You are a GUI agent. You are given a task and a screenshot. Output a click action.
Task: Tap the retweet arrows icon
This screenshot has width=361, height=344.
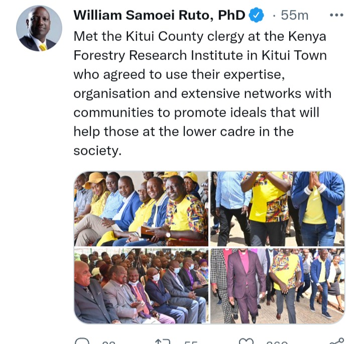click(x=163, y=341)
